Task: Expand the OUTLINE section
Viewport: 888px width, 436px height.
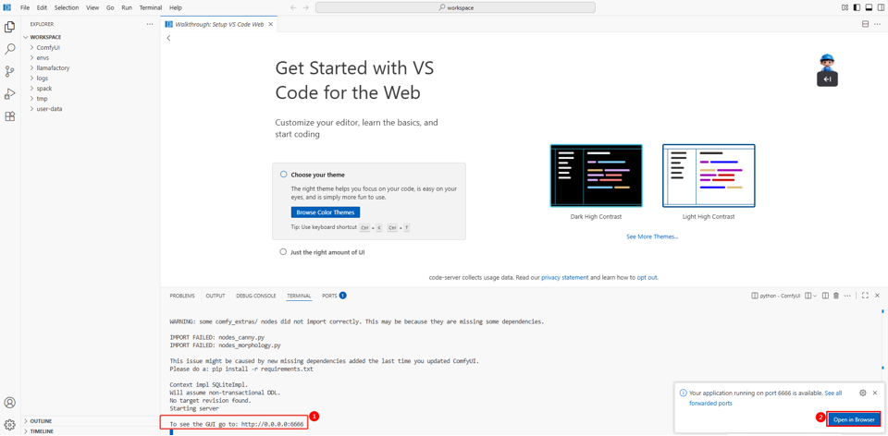Action: [41, 421]
